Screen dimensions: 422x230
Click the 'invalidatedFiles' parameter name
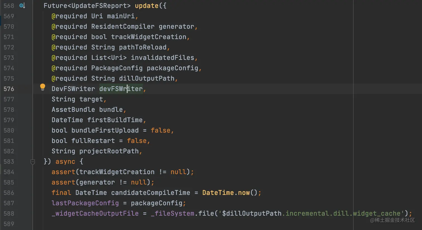(162, 58)
